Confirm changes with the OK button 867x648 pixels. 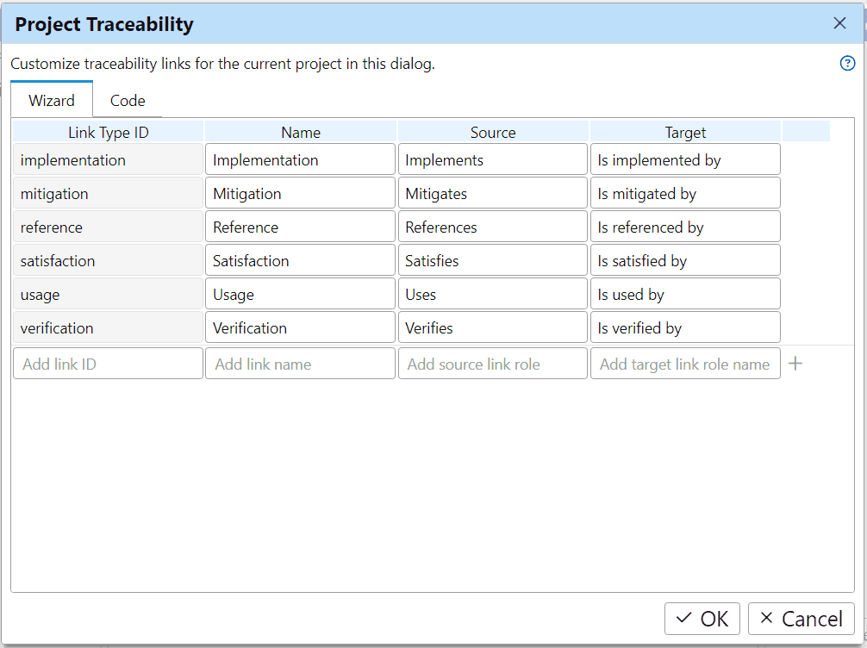[702, 619]
